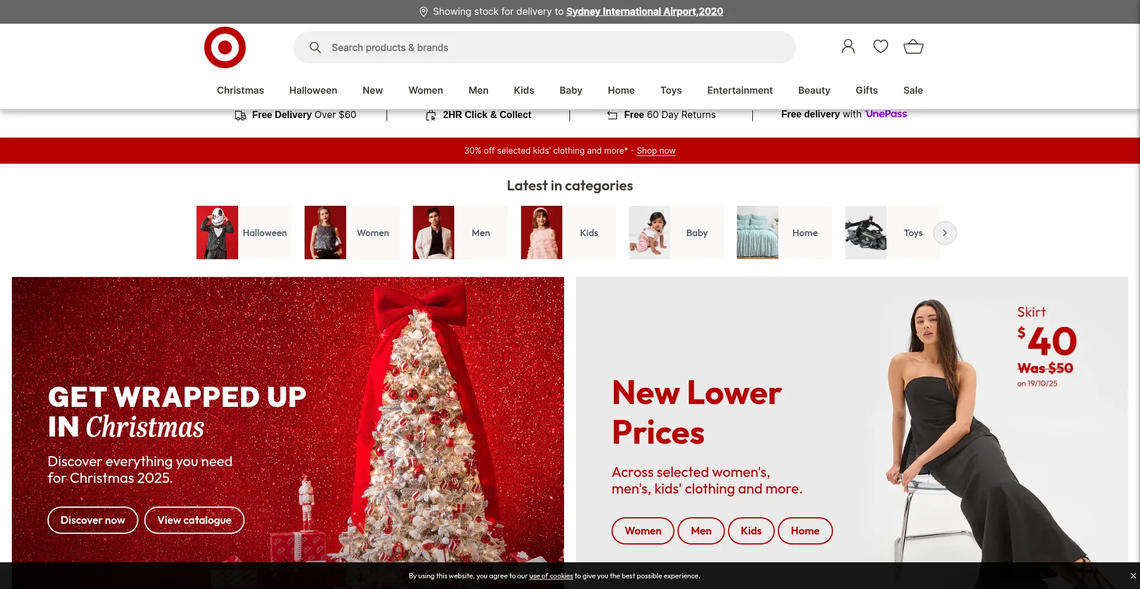Follow the Shop now promo link
The height and width of the screenshot is (589, 1140).
655,151
